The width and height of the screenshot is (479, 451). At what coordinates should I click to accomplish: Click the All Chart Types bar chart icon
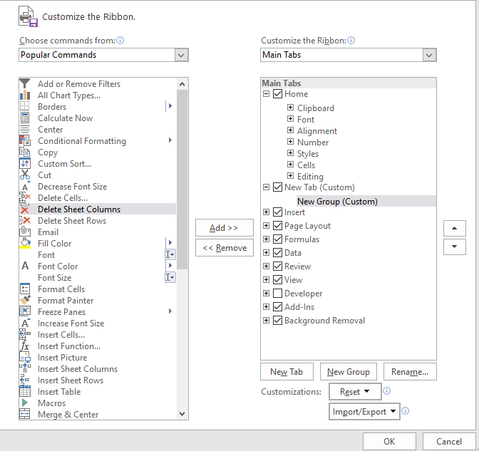pyautogui.click(x=25, y=95)
